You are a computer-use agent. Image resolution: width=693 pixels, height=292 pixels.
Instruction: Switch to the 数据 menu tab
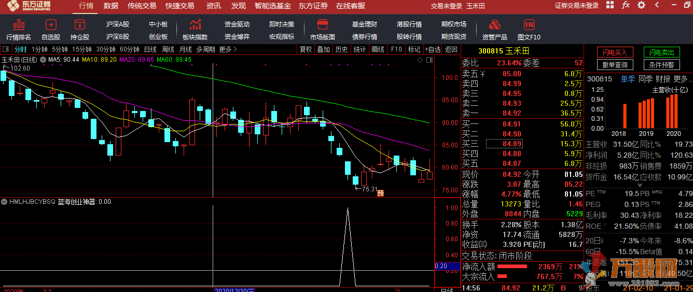pyautogui.click(x=111, y=6)
